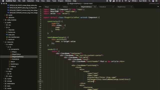Screen dimensions: 160x90
Task: Expand the storage folder
Action: click(4, 81)
